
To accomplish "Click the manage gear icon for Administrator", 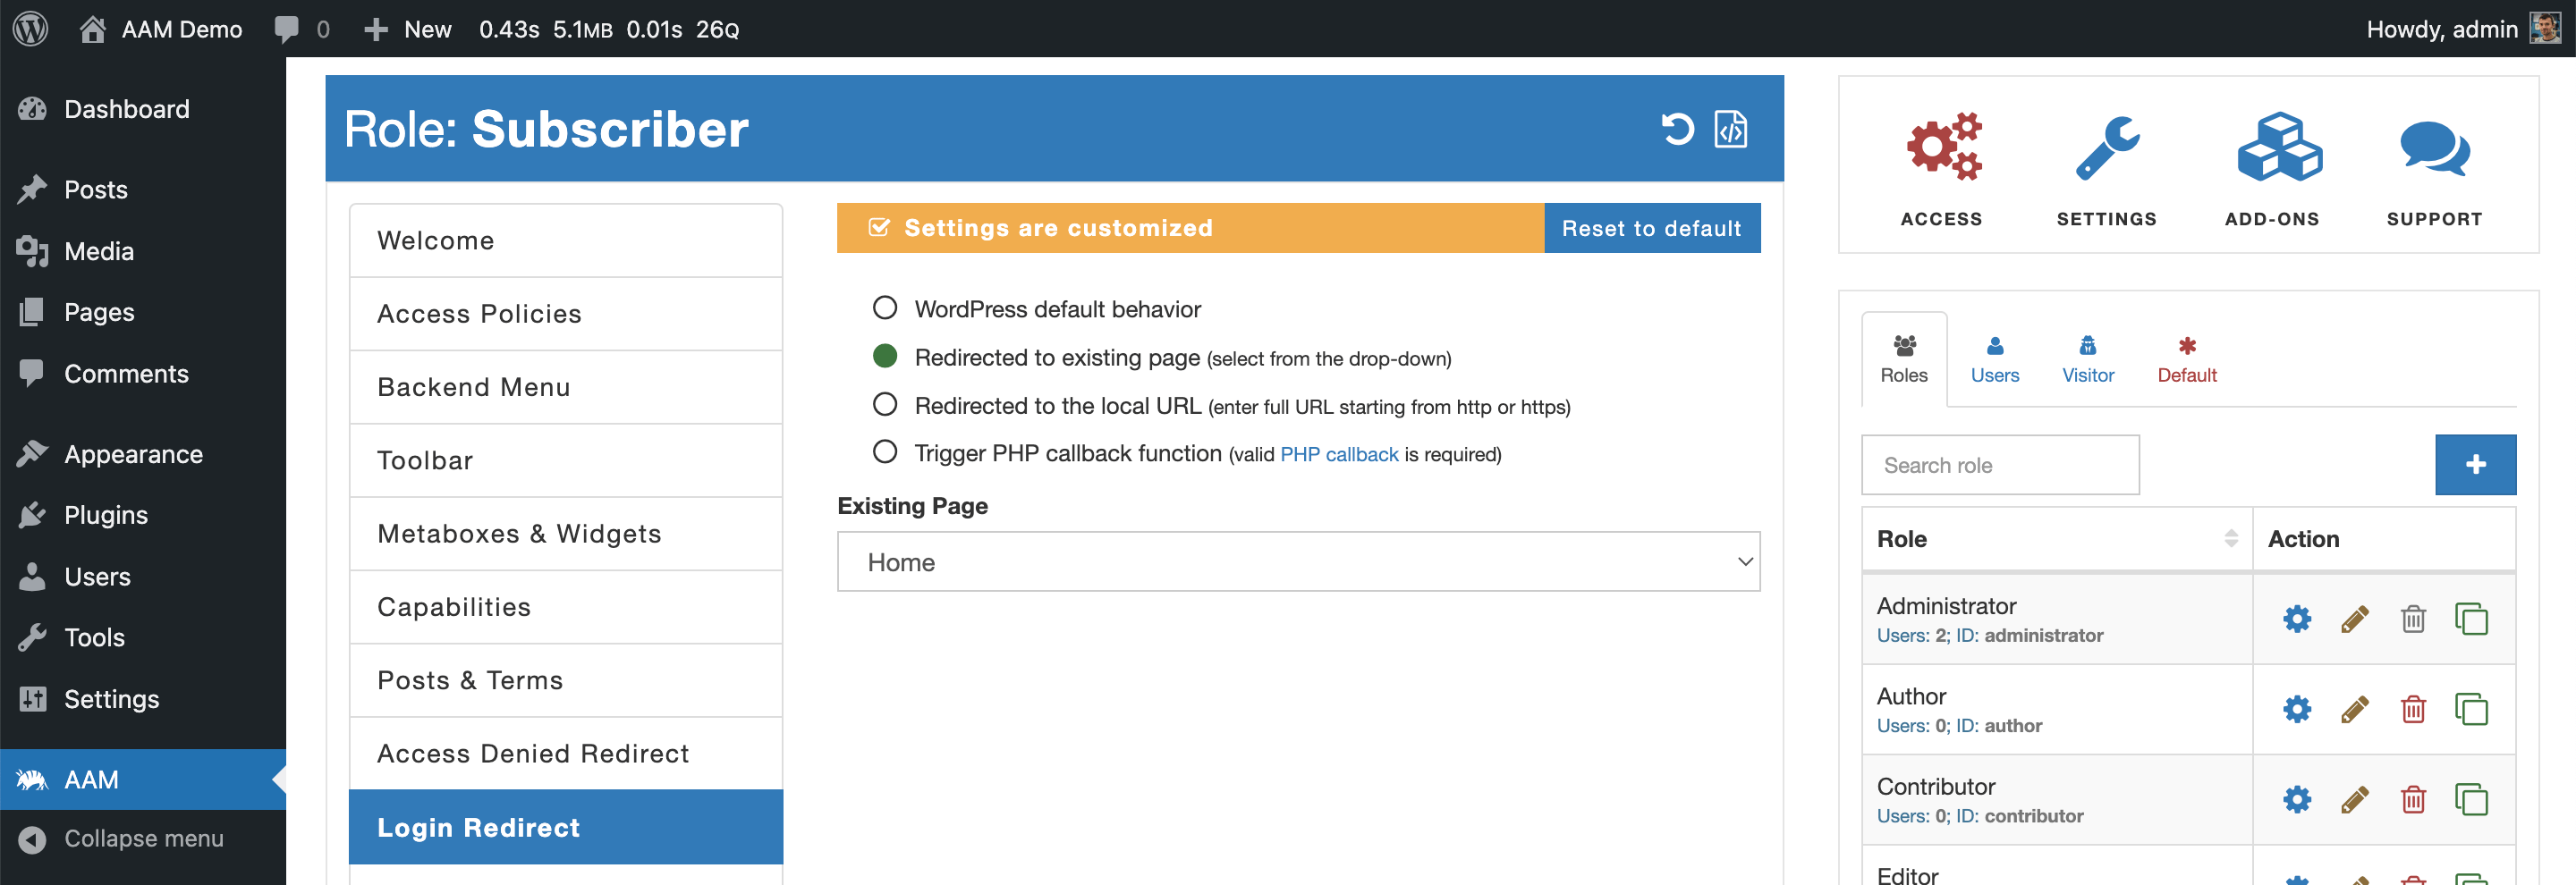I will 2297,619.
